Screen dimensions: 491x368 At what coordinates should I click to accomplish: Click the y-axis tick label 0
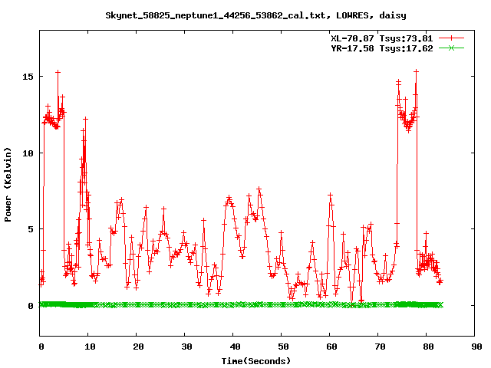(31, 306)
